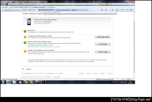Click green check icon beside Repairs and Service Coverage
This screenshot has width=152, height=102.
tap(25, 43)
